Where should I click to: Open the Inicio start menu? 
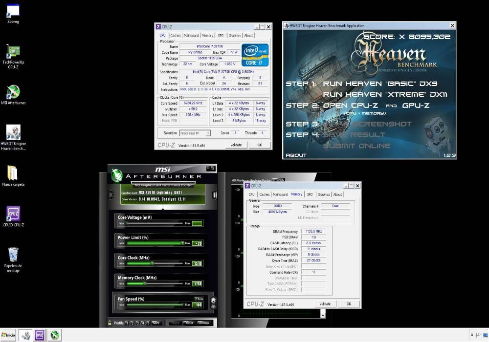[x=8, y=335]
